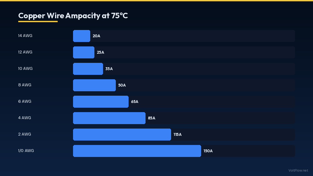
Task: Click the 25A value label
Action: (x=100, y=52)
